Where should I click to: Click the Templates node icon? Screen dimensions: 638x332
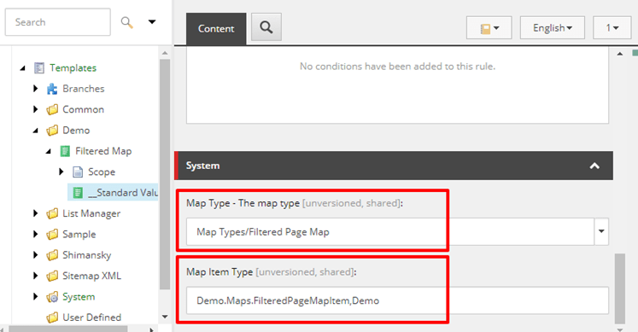point(39,68)
